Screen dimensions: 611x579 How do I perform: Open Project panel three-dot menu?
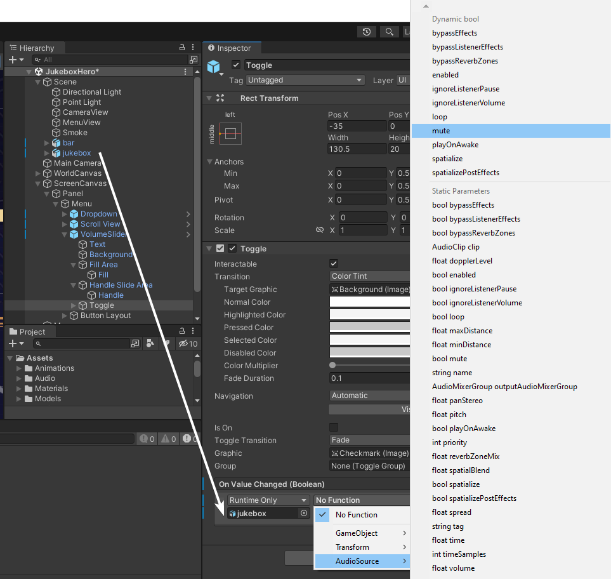193,331
